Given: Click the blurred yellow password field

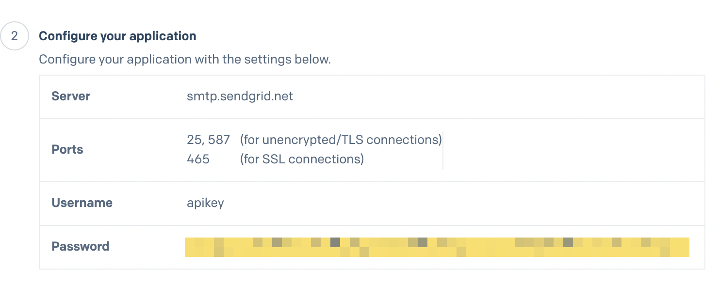Looking at the screenshot, I should click(x=437, y=247).
